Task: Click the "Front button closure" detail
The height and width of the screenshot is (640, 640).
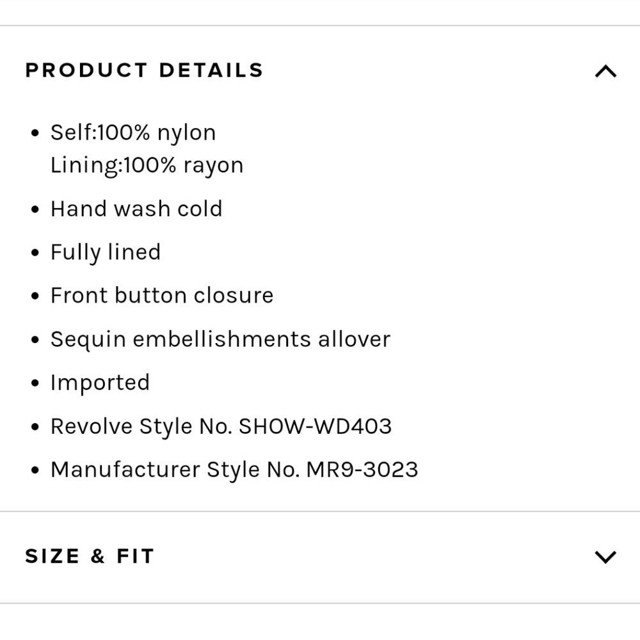Action: coord(162,296)
